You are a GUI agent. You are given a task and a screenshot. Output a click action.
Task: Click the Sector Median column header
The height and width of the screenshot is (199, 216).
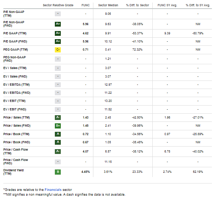pos(108,5)
